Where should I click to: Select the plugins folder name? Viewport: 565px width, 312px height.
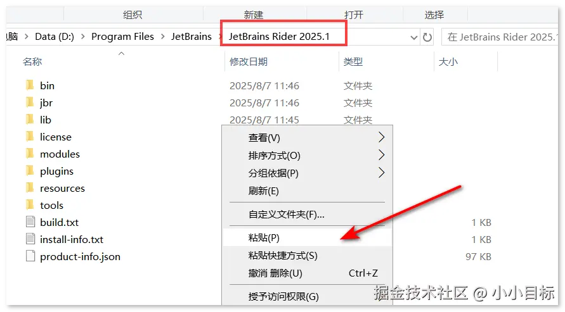pyautogui.click(x=56, y=171)
